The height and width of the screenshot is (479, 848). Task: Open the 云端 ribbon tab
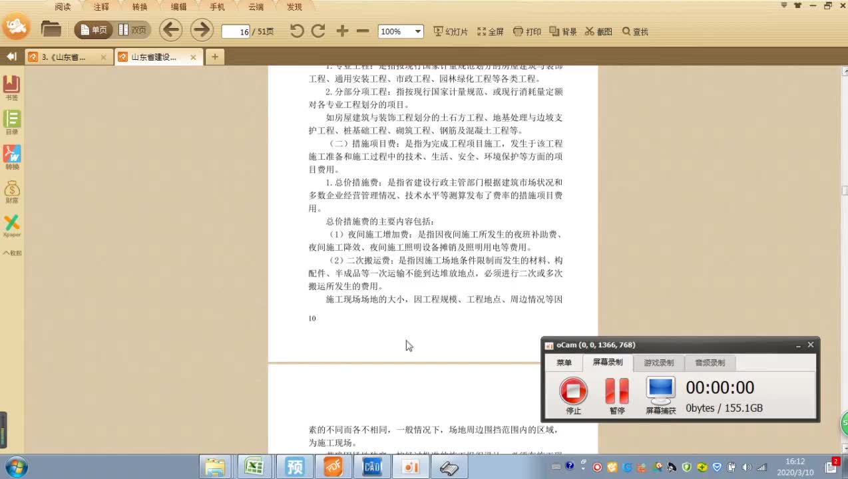point(256,7)
